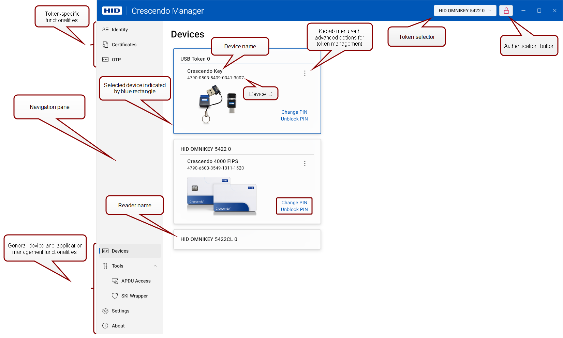Close the Crescendo Manager window
This screenshot has width=563, height=338.
[x=555, y=11]
